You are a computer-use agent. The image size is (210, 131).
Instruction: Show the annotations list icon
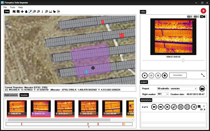194,107
